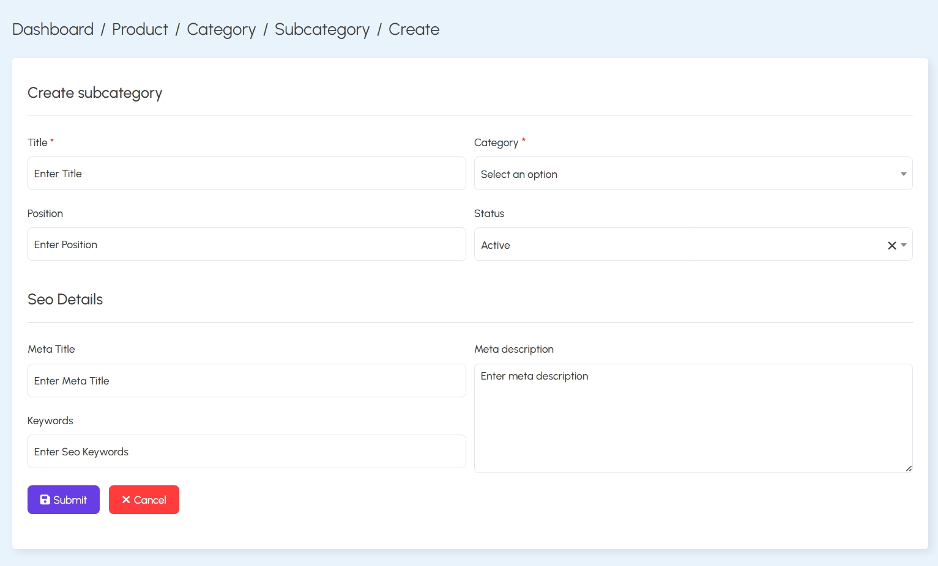938x566 pixels.
Task: Focus the Enter Title field
Action: point(247,174)
